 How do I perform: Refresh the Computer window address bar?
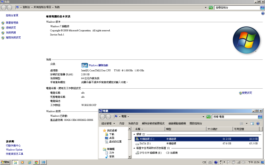208,117
